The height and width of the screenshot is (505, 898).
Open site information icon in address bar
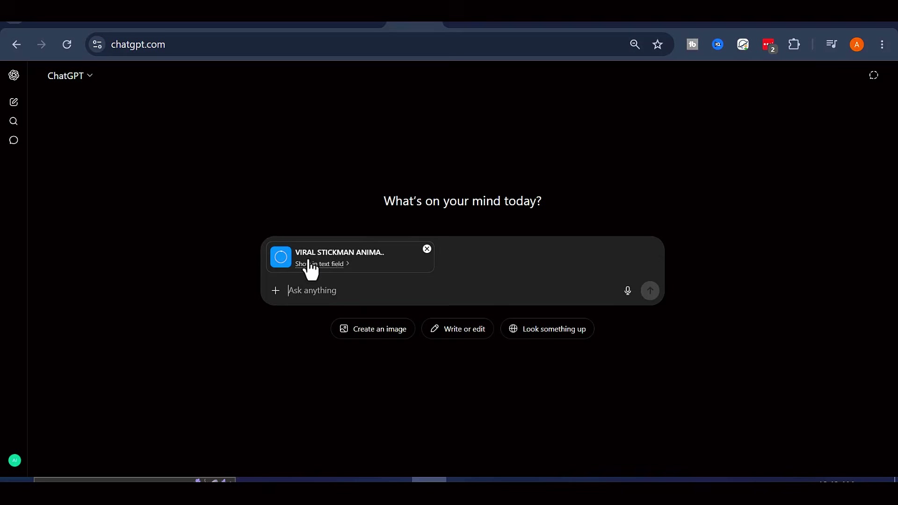[x=97, y=44]
